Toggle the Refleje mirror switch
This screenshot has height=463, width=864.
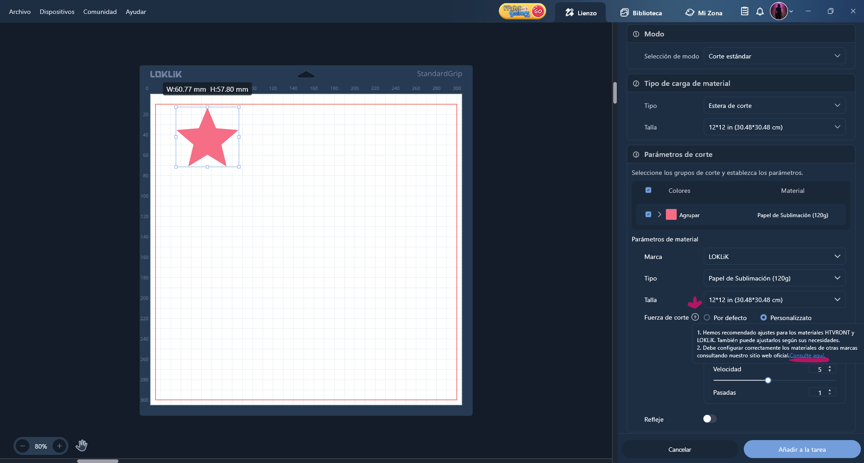(710, 419)
